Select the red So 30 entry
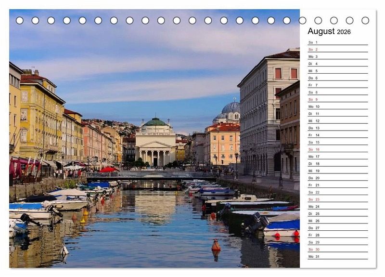This screenshot has height=277, width=385. point(337,249)
